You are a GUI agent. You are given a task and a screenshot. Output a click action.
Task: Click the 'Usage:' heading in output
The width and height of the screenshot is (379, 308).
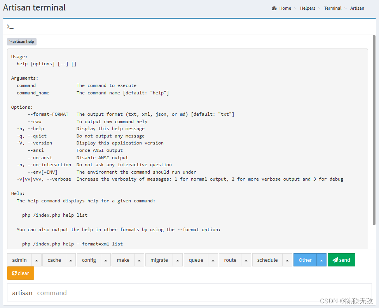click(x=19, y=57)
